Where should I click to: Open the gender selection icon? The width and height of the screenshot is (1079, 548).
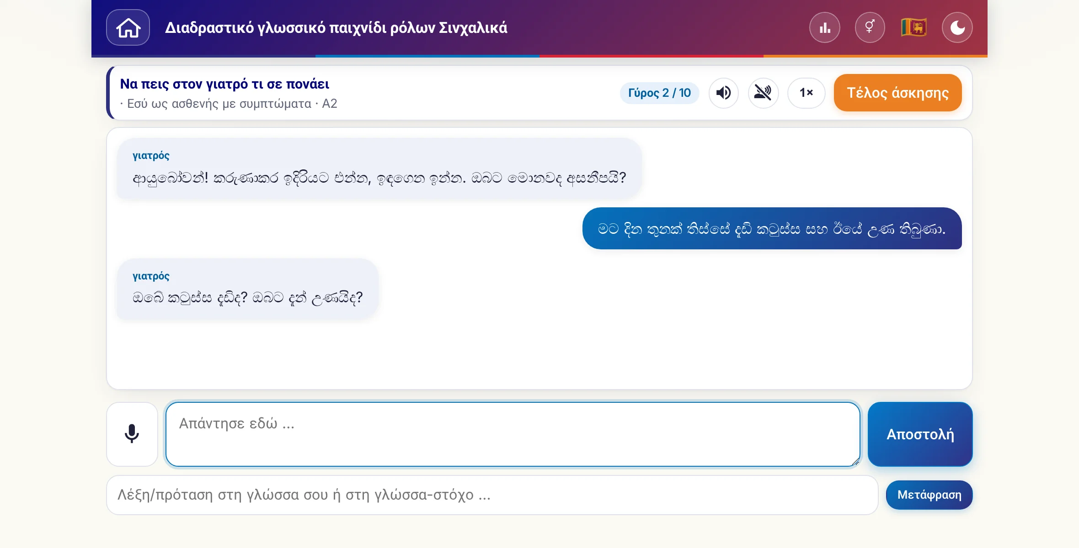tap(870, 27)
